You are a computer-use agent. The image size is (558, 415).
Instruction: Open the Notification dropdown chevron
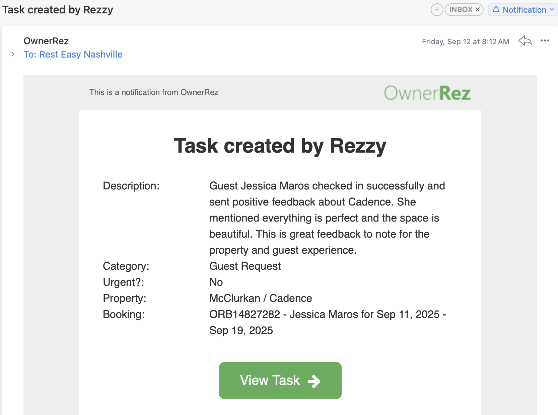click(552, 10)
